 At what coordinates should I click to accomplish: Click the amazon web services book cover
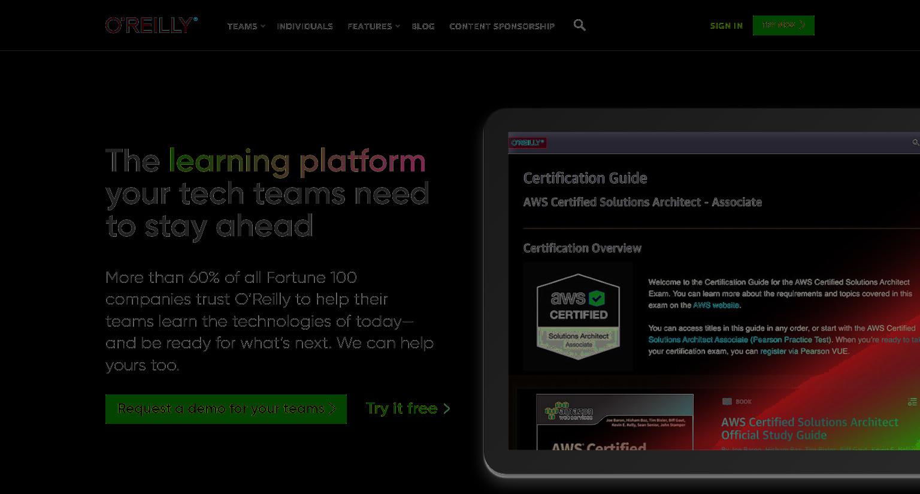tap(615, 422)
